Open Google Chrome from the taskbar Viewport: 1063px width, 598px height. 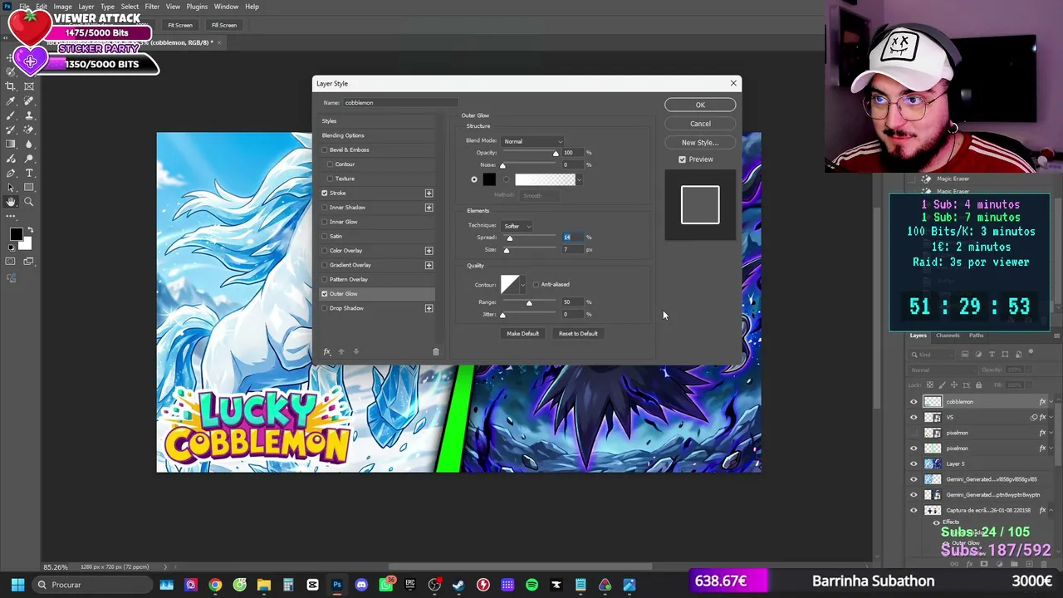(x=215, y=585)
